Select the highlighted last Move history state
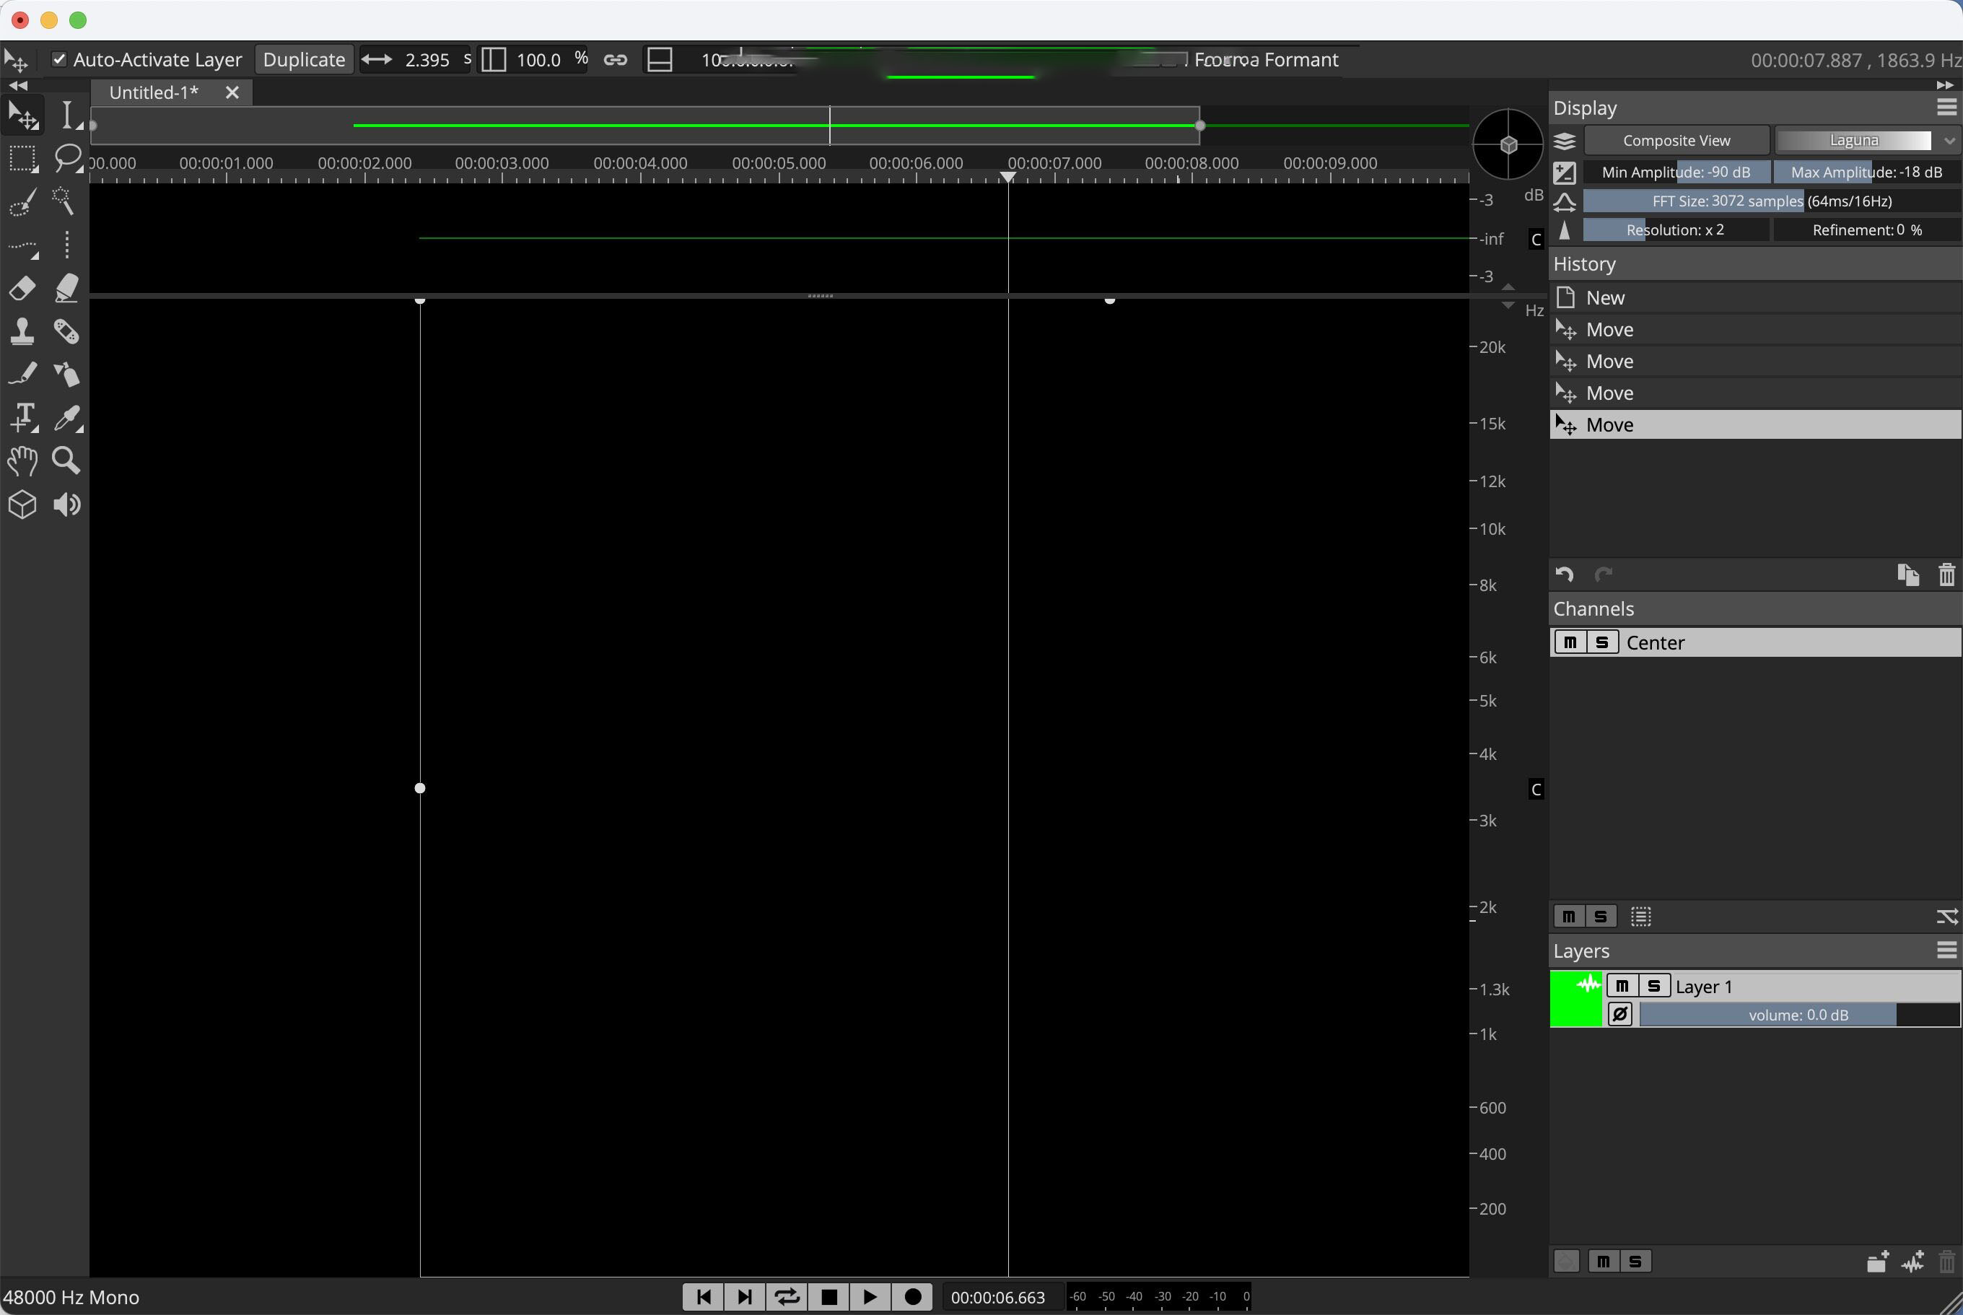This screenshot has width=1963, height=1315. (1755, 425)
